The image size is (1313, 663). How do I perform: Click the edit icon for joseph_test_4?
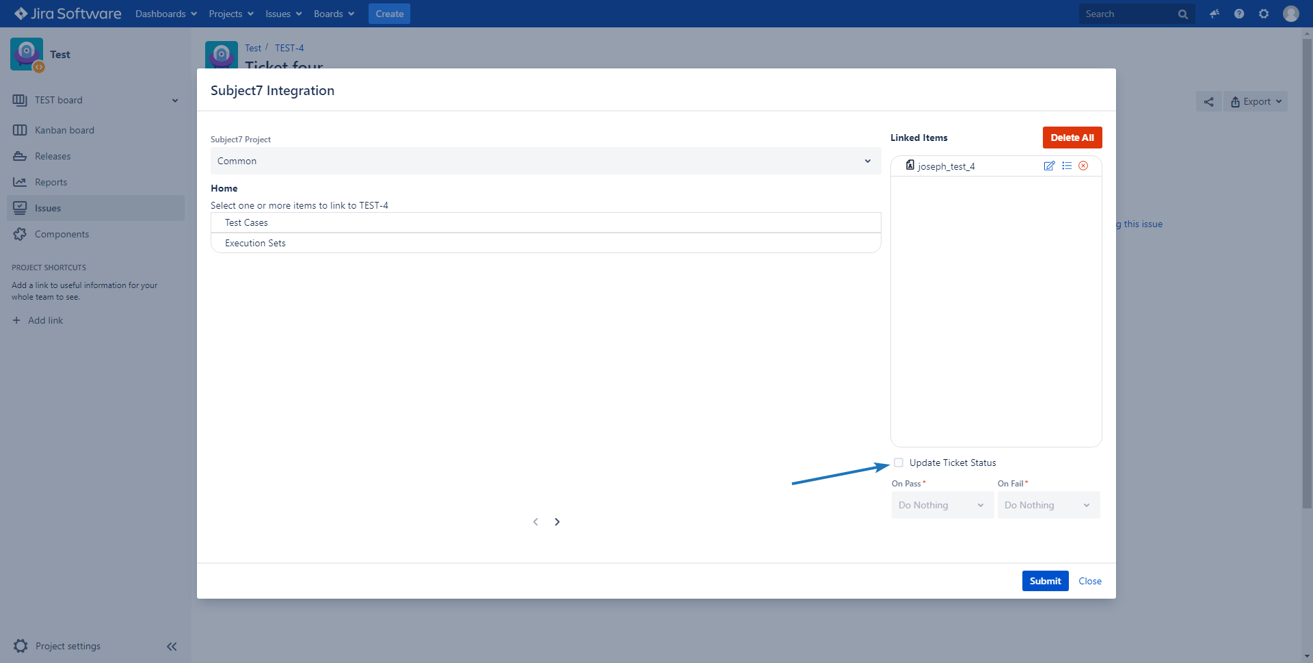pos(1049,166)
